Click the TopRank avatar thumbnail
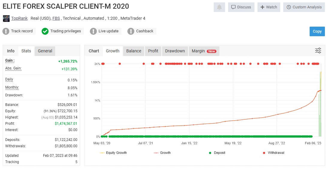 6,19
